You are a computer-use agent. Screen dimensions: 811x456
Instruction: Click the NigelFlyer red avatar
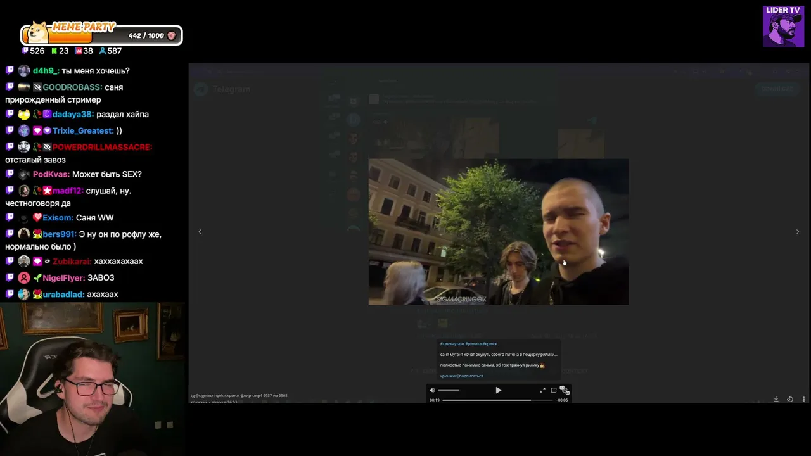click(x=24, y=278)
